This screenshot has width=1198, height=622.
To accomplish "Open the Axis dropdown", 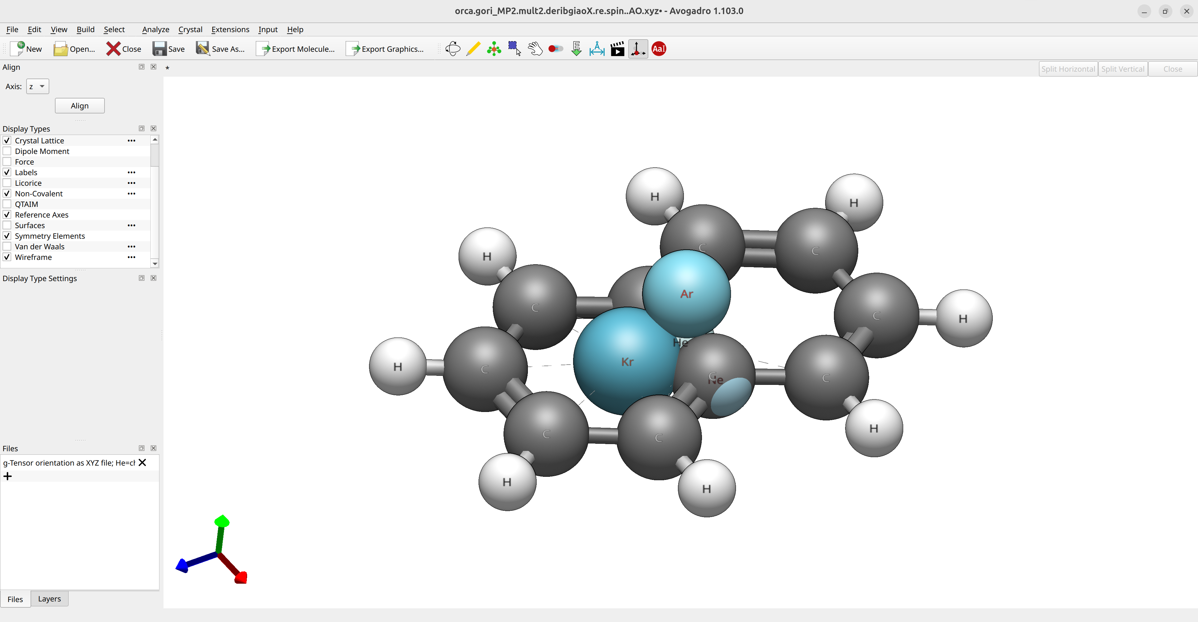I will click(38, 86).
